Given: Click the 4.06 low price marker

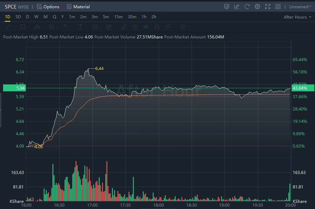Looking at the screenshot, I should click(x=39, y=147).
